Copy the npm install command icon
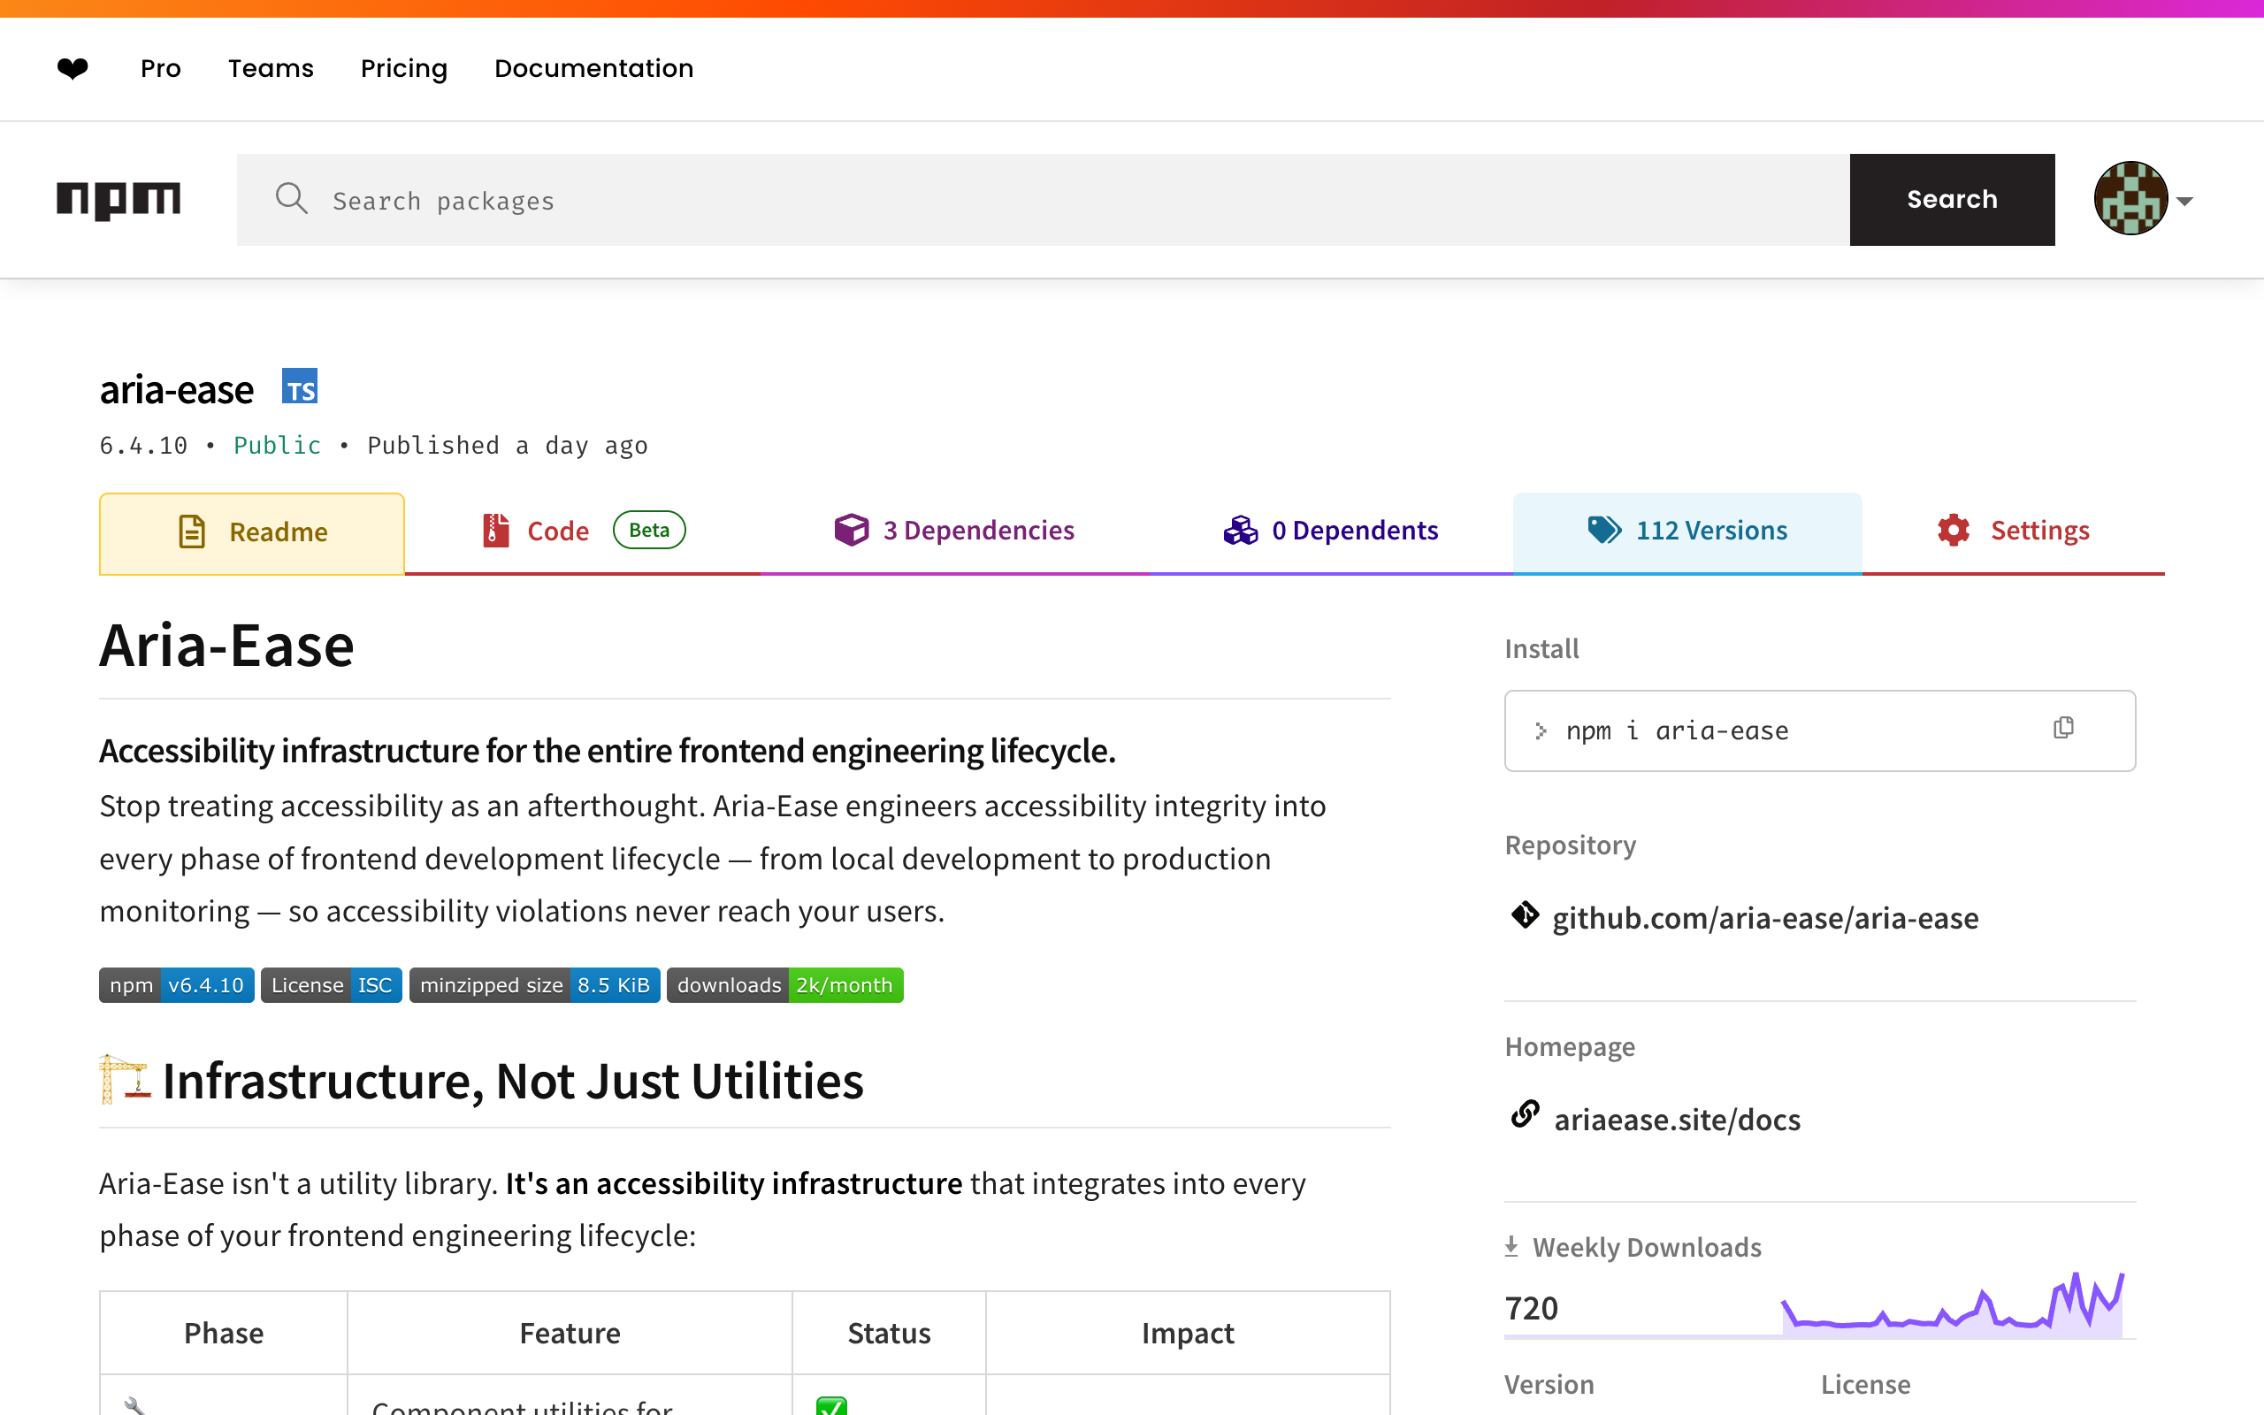Screen dimensions: 2264x1415 point(2063,728)
